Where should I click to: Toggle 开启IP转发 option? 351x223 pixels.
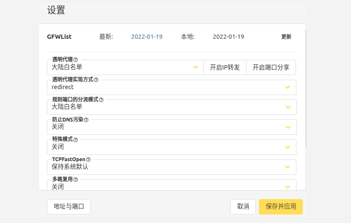tap(225, 67)
